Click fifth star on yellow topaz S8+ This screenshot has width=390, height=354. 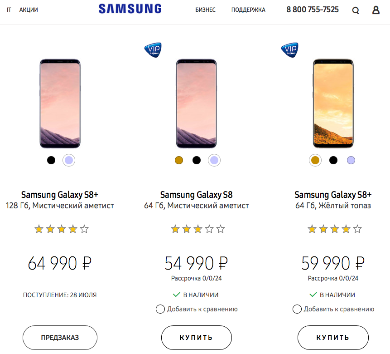point(357,229)
